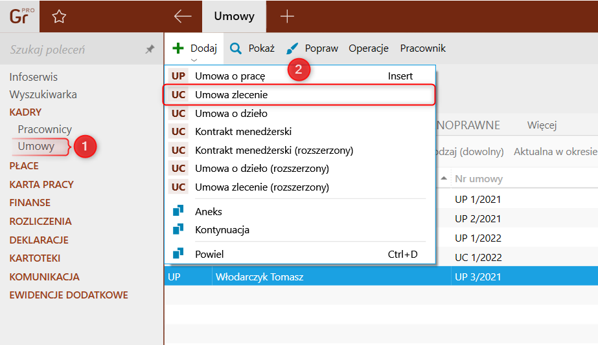Viewport: 598px width, 345px height.
Task: Choose Kontrakt menedżerski (rozszerzony) entry
Action: [x=300, y=151]
